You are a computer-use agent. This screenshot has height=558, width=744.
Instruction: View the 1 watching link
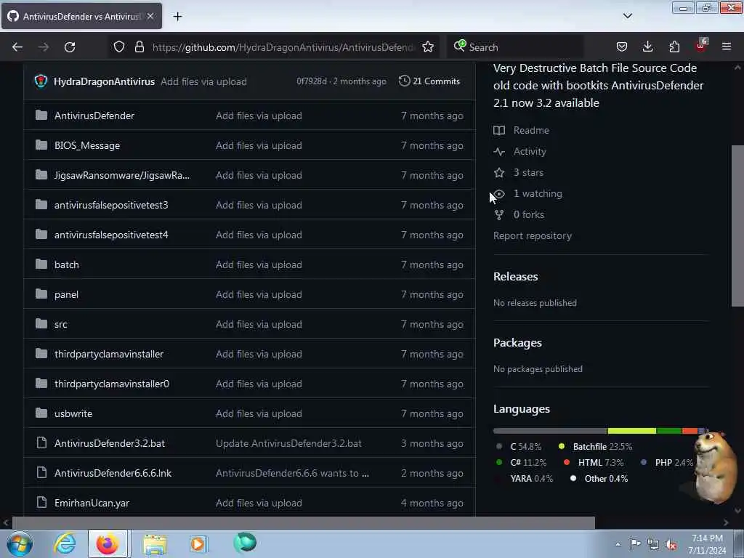[x=527, y=193]
